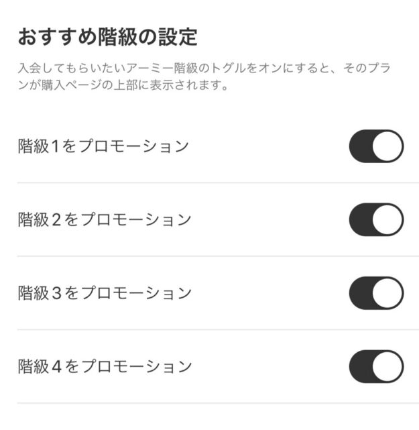Viewport: 419px width, 430px height.
Task: Click the white knob of 階級1 toggle
Action: pos(387,146)
